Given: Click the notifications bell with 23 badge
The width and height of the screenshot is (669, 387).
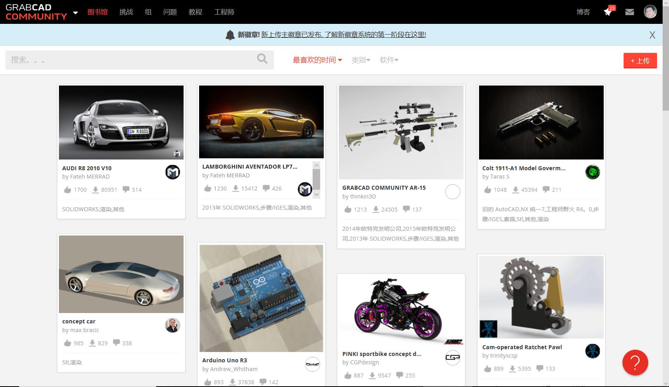Looking at the screenshot, I should (x=607, y=12).
